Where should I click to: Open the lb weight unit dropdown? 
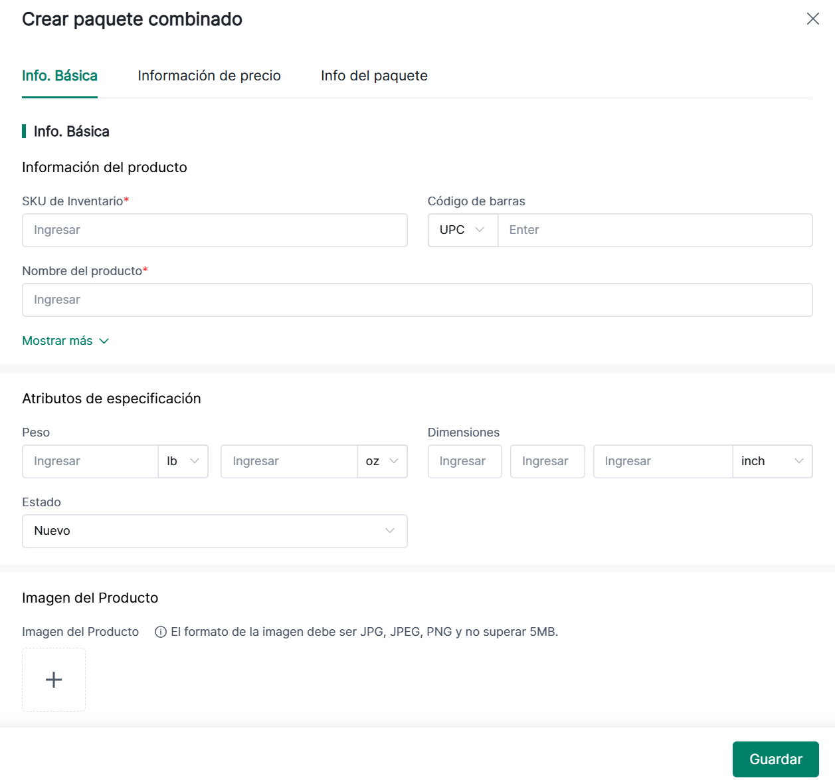tap(183, 461)
